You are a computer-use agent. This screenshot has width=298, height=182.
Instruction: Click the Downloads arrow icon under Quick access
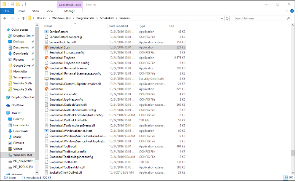click(10, 54)
